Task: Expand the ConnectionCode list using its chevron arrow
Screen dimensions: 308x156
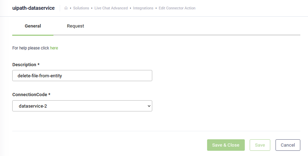Action: [149, 106]
